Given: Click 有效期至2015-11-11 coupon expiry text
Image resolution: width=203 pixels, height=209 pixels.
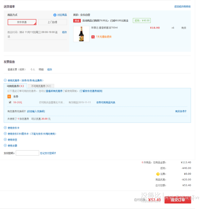Looking at the screenshot, I should click(x=80, y=103).
